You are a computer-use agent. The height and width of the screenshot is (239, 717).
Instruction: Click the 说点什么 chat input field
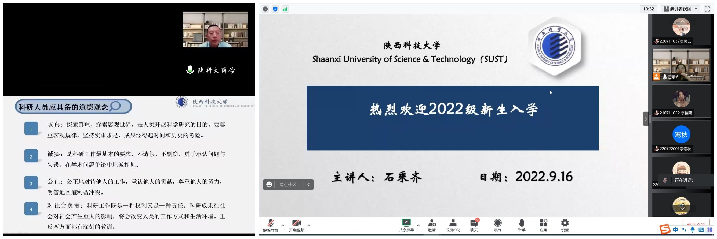point(289,185)
